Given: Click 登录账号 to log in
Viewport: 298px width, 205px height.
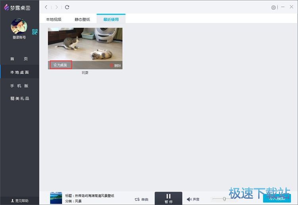Looking at the screenshot, I should [x=19, y=37].
